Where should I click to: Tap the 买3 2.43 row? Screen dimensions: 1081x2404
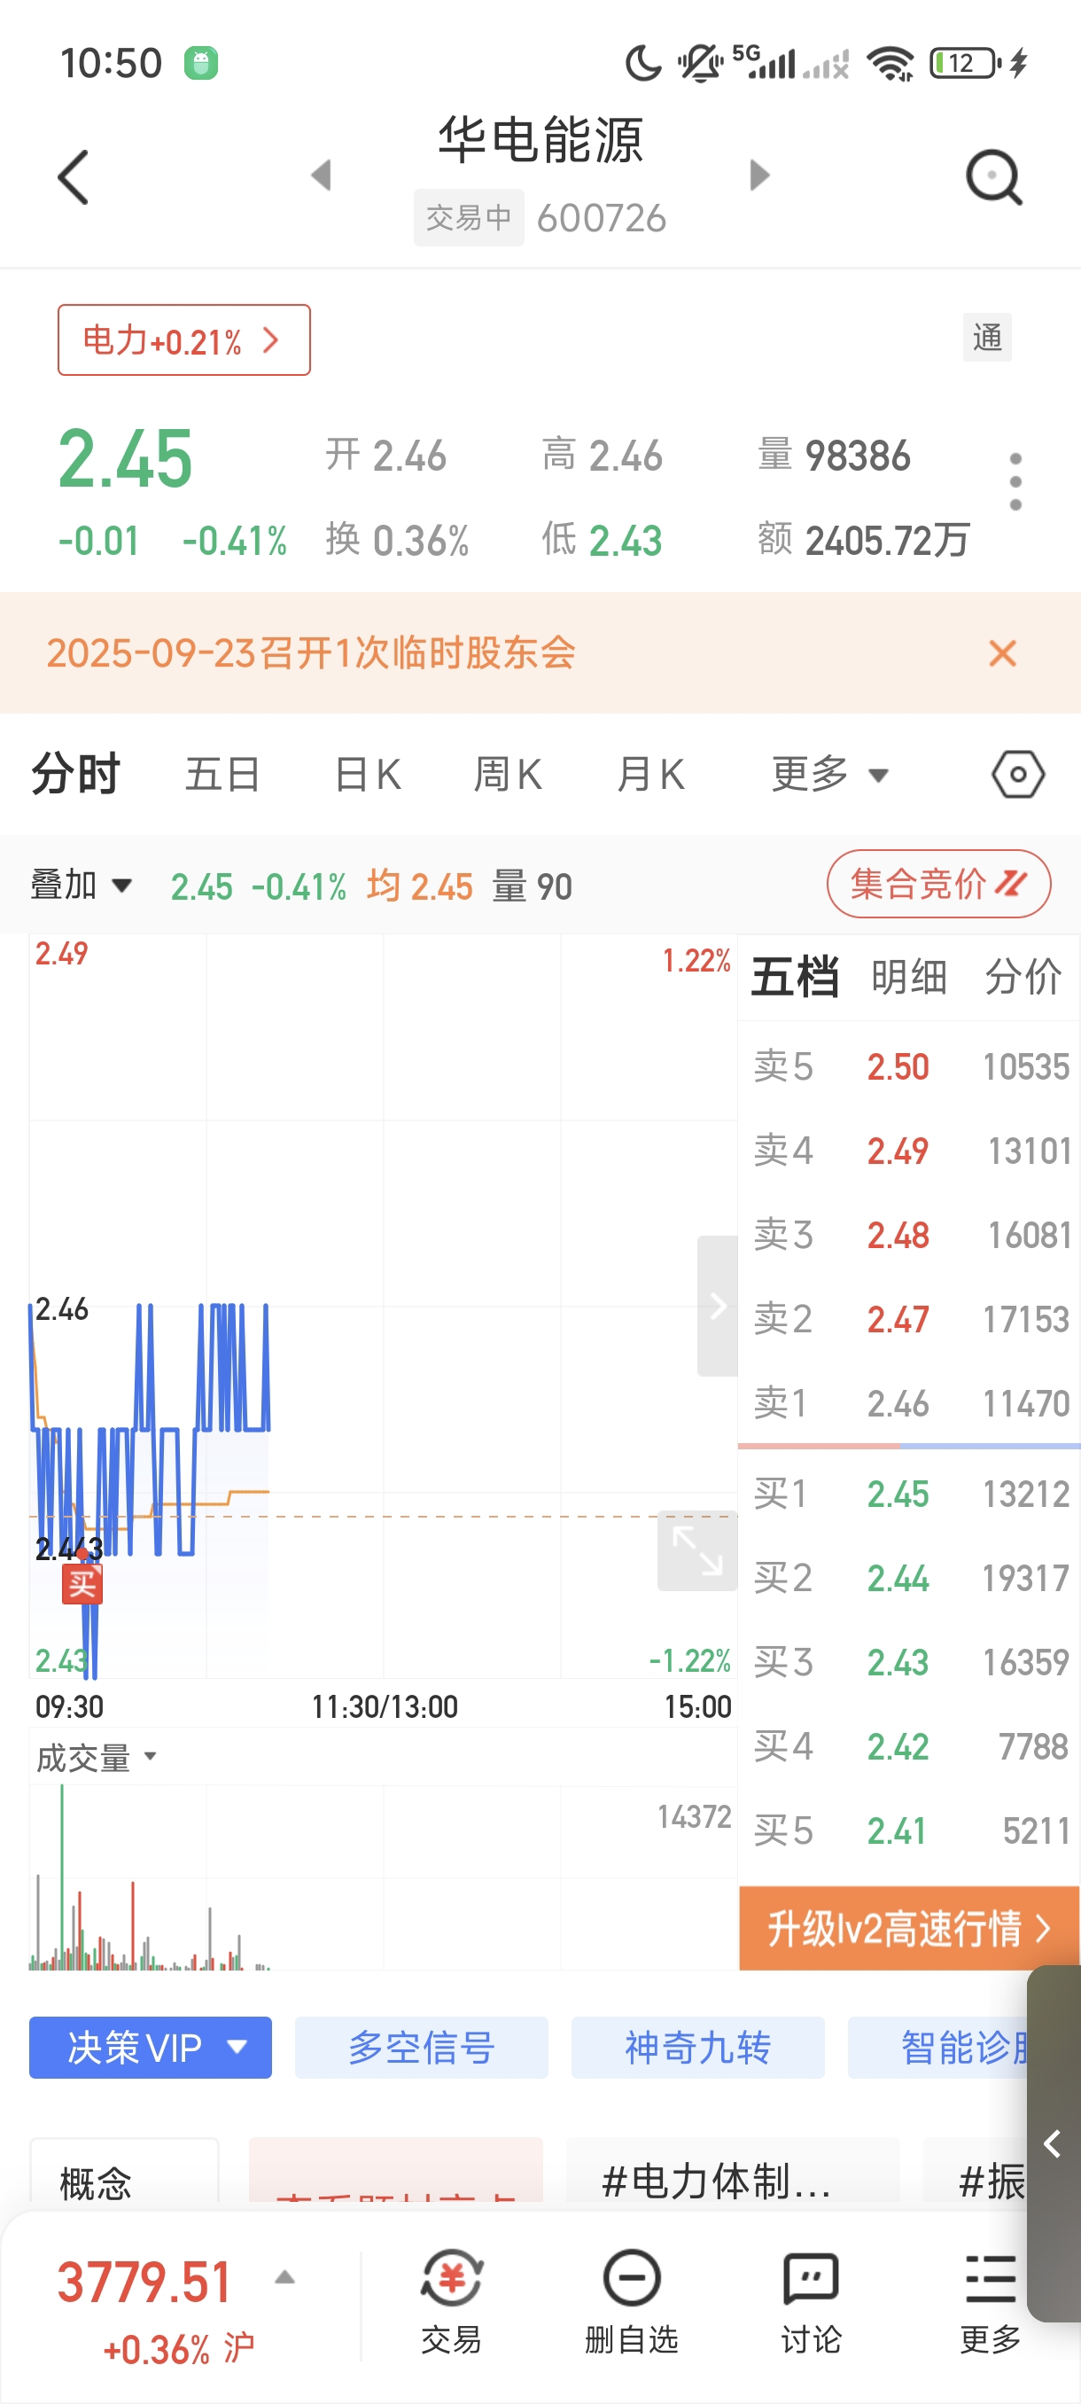click(x=909, y=1661)
